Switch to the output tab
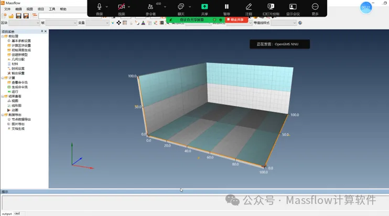The image size is (389, 216). point(7,214)
